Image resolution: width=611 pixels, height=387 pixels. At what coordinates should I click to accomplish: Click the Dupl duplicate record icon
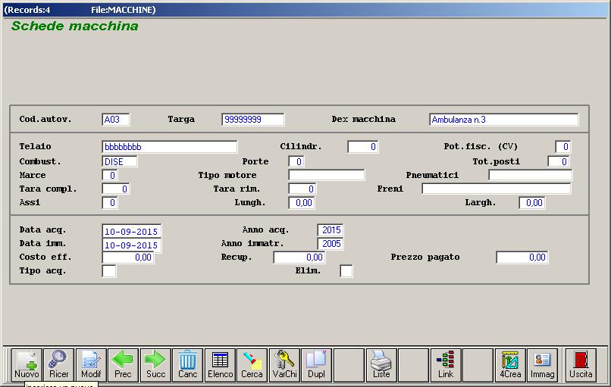pyautogui.click(x=316, y=364)
